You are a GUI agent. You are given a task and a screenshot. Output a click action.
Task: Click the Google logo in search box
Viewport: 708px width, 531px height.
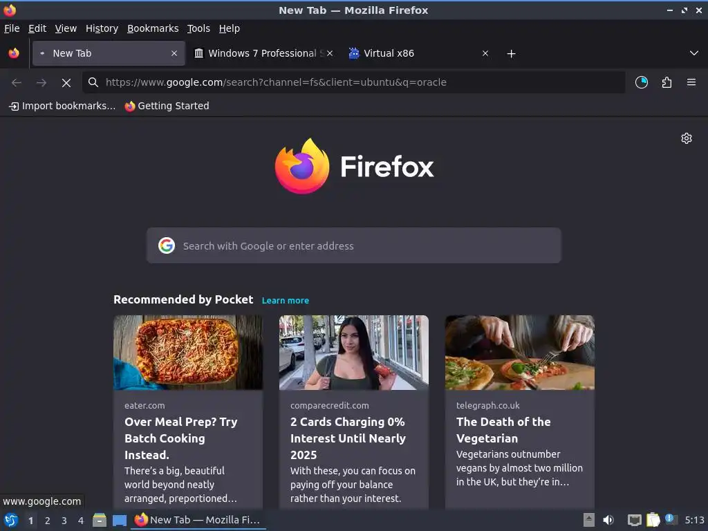167,245
